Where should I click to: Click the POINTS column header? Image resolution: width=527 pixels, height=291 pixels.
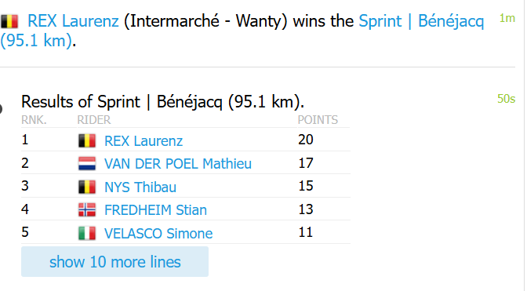318,120
